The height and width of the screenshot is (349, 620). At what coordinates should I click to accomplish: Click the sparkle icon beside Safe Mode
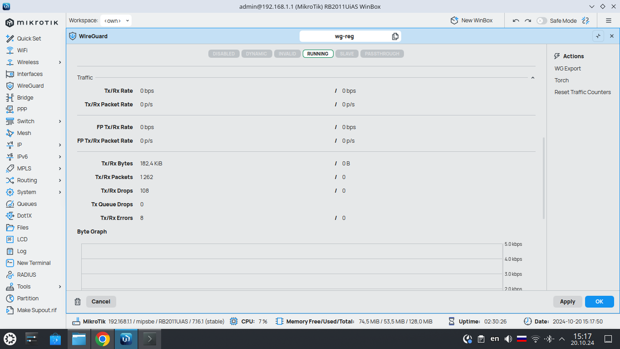click(x=586, y=20)
